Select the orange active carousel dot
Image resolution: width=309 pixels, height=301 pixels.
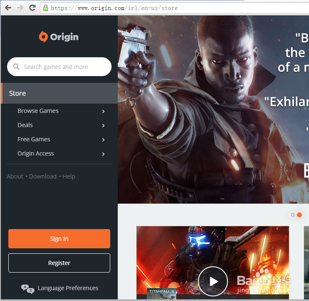coord(299,215)
